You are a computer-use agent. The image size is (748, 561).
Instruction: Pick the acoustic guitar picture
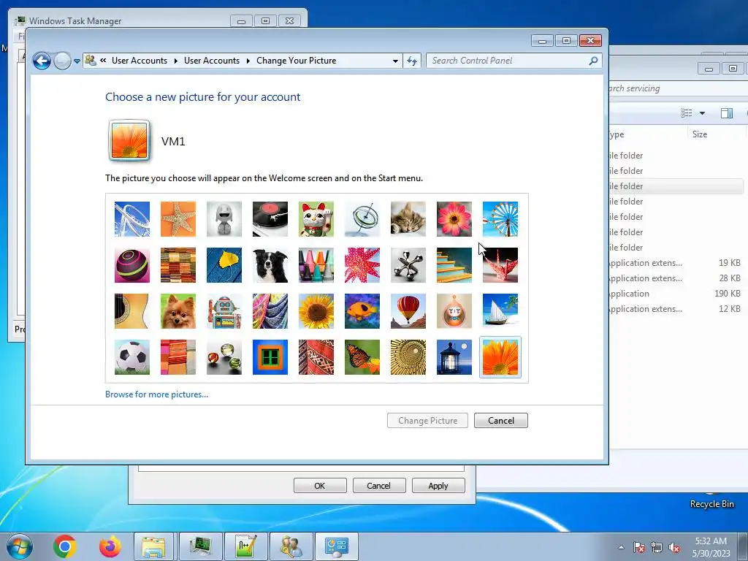(132, 311)
